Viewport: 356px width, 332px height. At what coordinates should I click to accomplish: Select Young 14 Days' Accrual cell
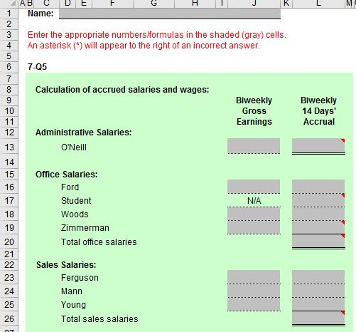point(318,304)
